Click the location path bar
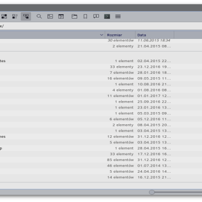 pos(101,26)
